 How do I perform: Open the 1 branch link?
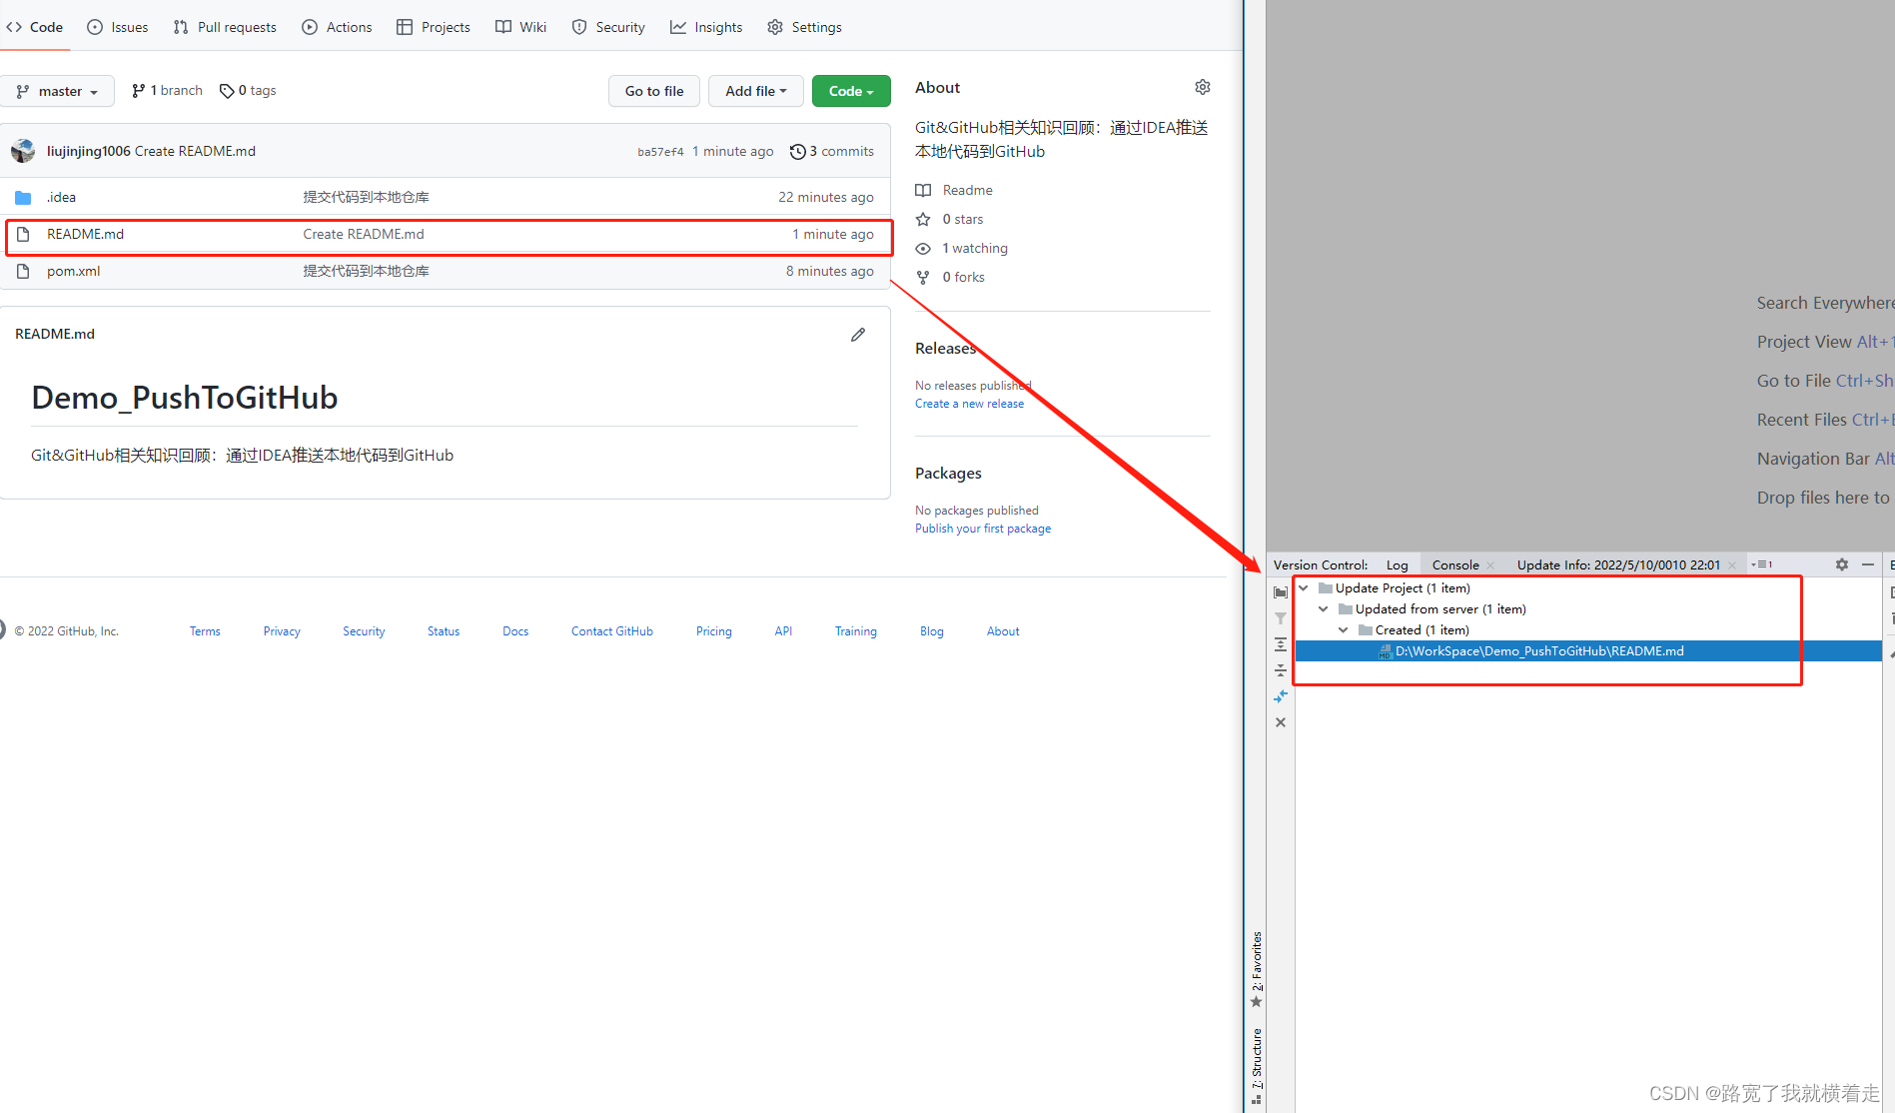[167, 91]
